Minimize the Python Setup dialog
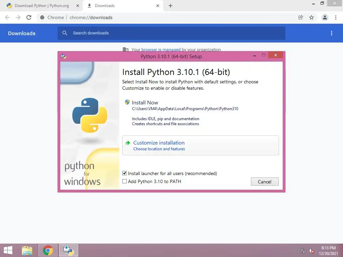This screenshot has width=343, height=257. click(255, 56)
